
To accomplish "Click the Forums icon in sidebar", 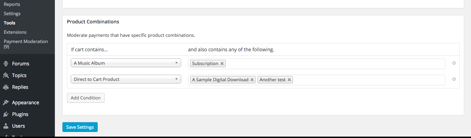I will coord(6,64).
